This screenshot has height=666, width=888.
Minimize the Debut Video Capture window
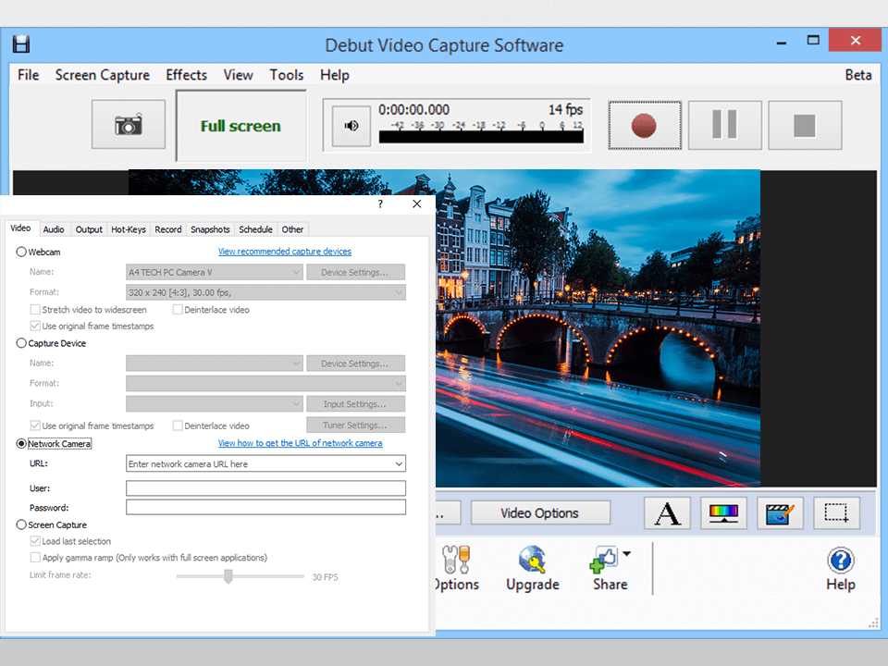pyautogui.click(x=782, y=43)
